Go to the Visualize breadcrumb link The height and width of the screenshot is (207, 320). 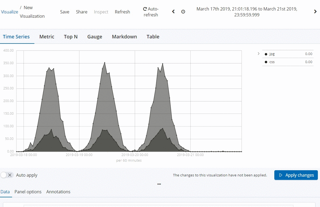point(10,12)
